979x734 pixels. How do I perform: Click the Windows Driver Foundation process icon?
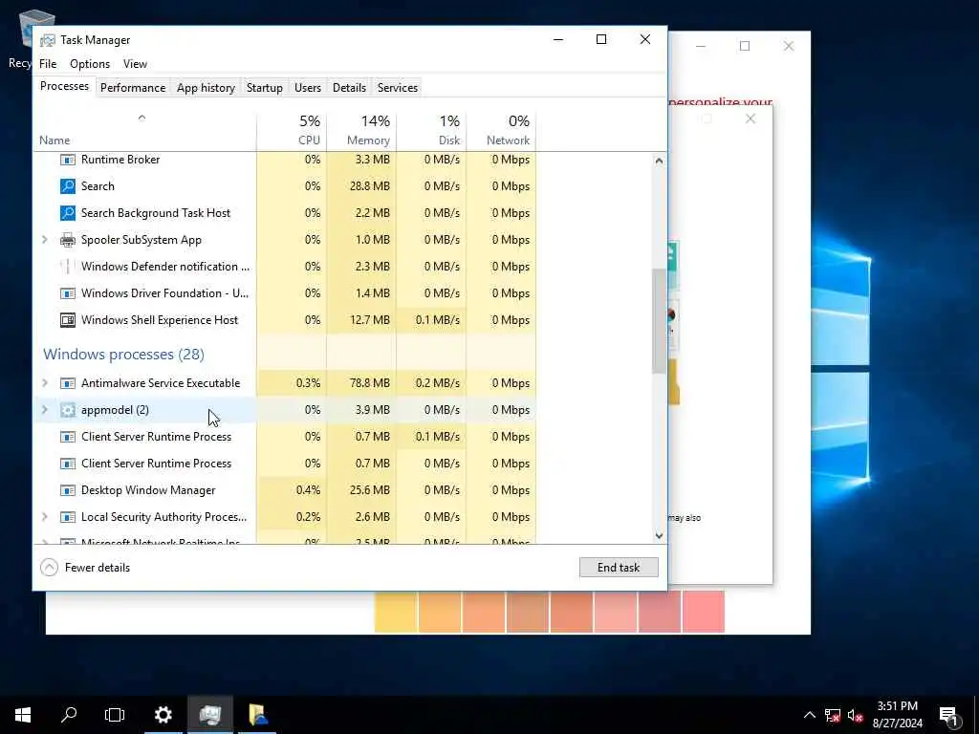pyautogui.click(x=68, y=293)
